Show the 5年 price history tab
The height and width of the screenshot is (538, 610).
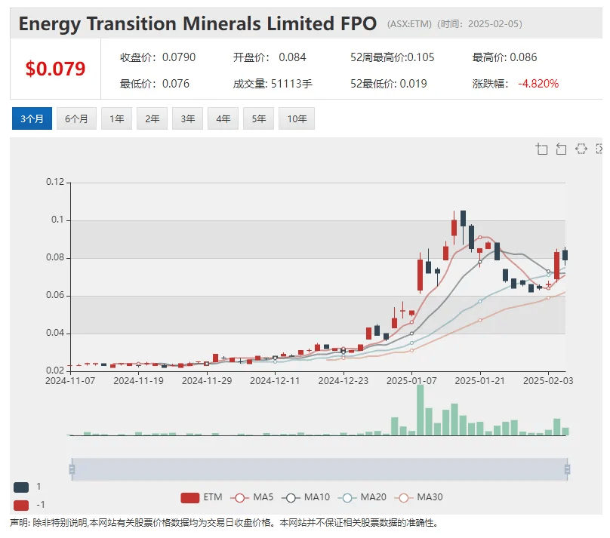tap(258, 118)
